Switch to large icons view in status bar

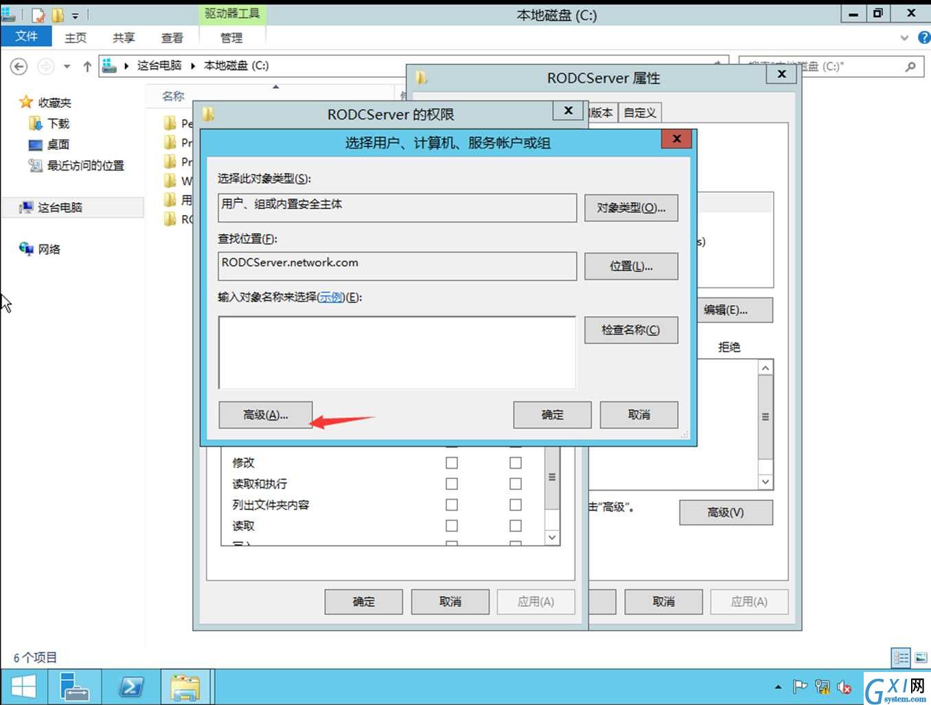pos(921,658)
